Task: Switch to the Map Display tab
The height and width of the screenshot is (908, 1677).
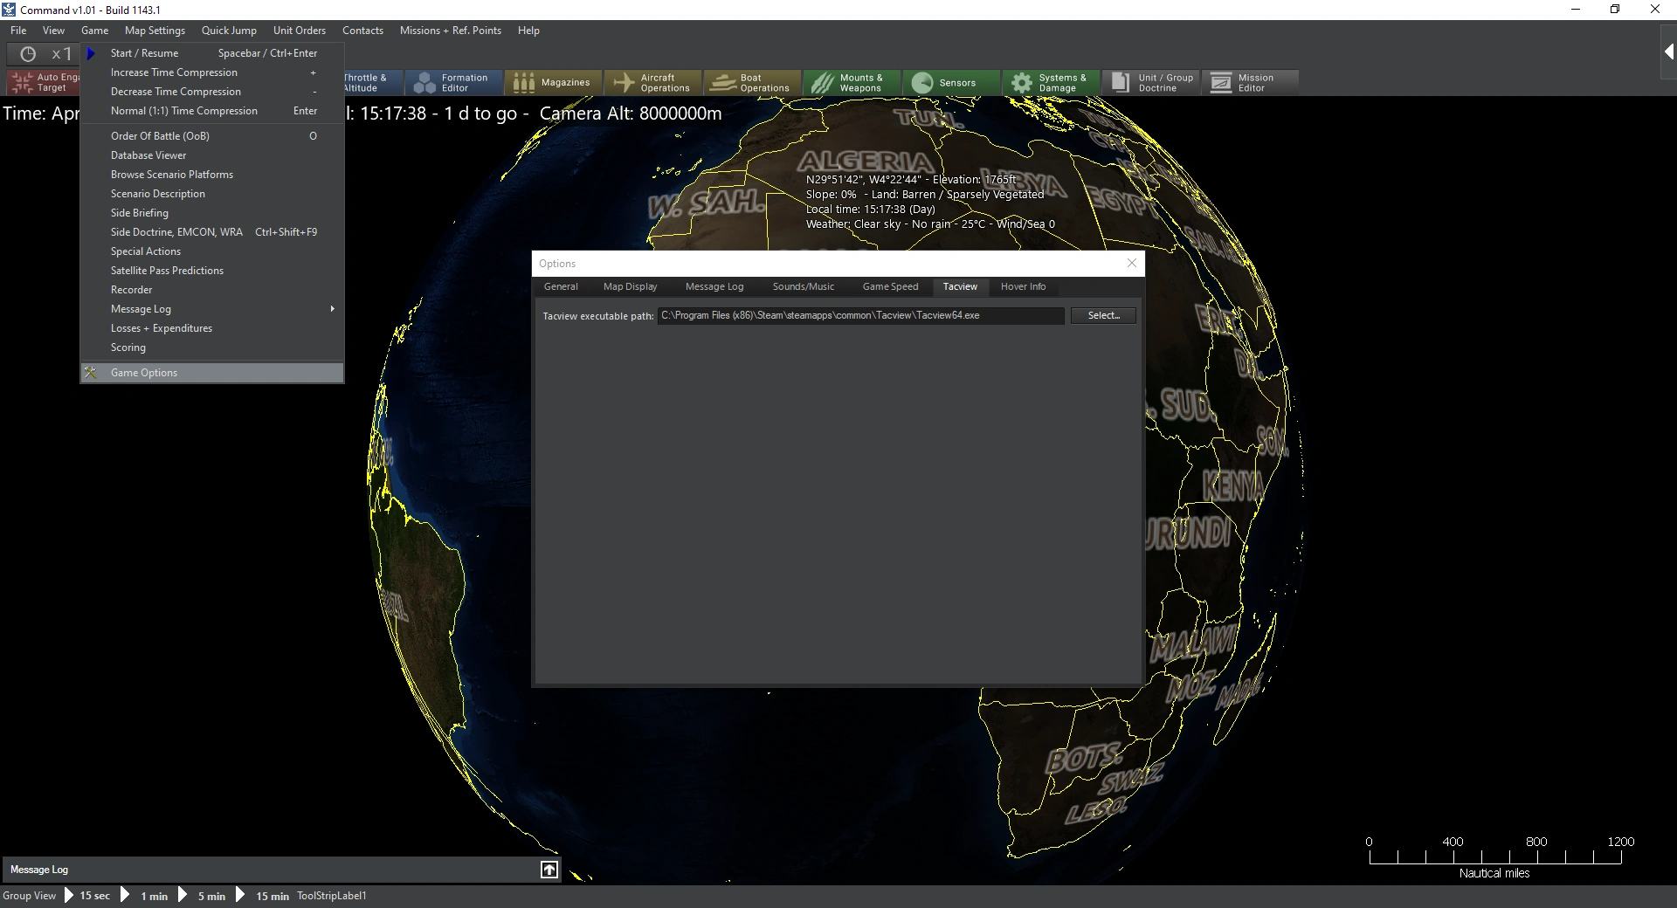Action: 630,286
